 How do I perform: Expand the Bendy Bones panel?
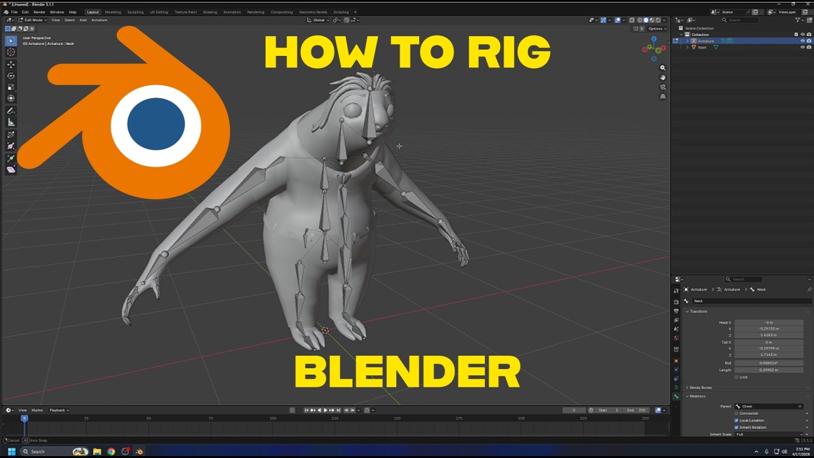point(700,387)
